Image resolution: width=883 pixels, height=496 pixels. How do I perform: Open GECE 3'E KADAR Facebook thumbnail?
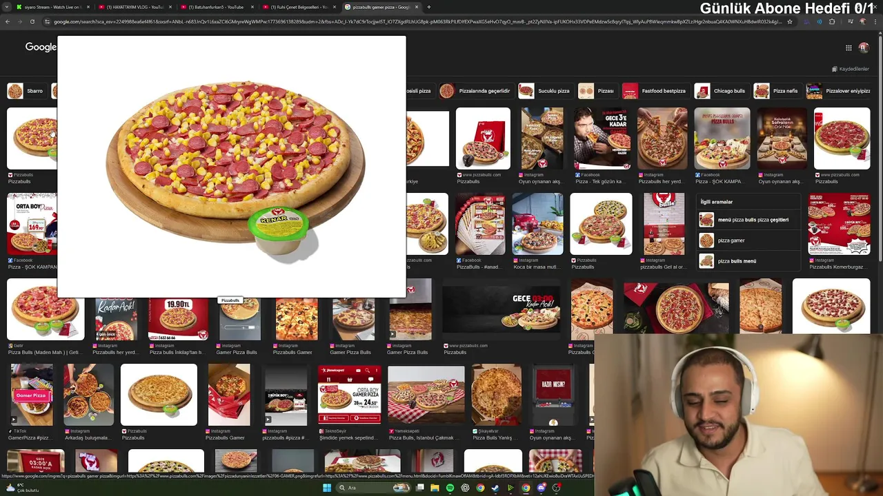[x=602, y=138]
